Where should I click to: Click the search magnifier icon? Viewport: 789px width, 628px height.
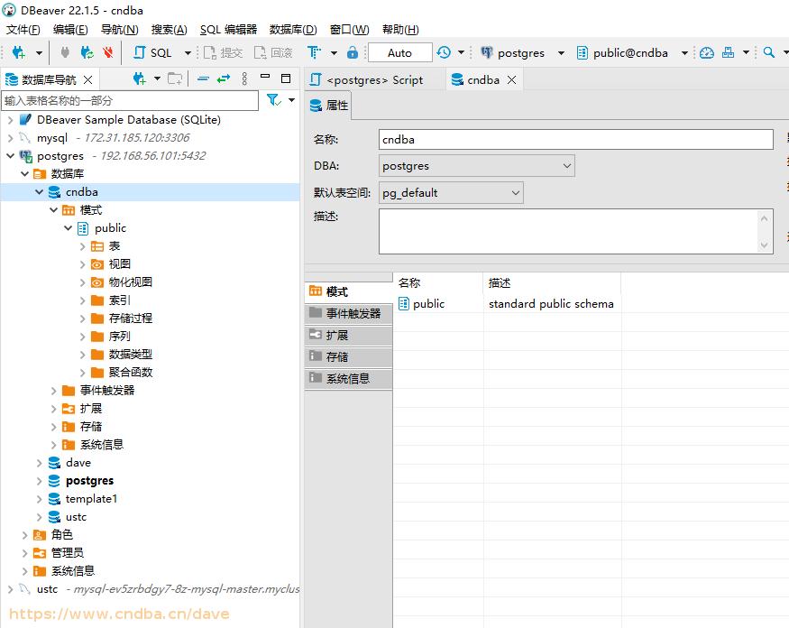(768, 52)
